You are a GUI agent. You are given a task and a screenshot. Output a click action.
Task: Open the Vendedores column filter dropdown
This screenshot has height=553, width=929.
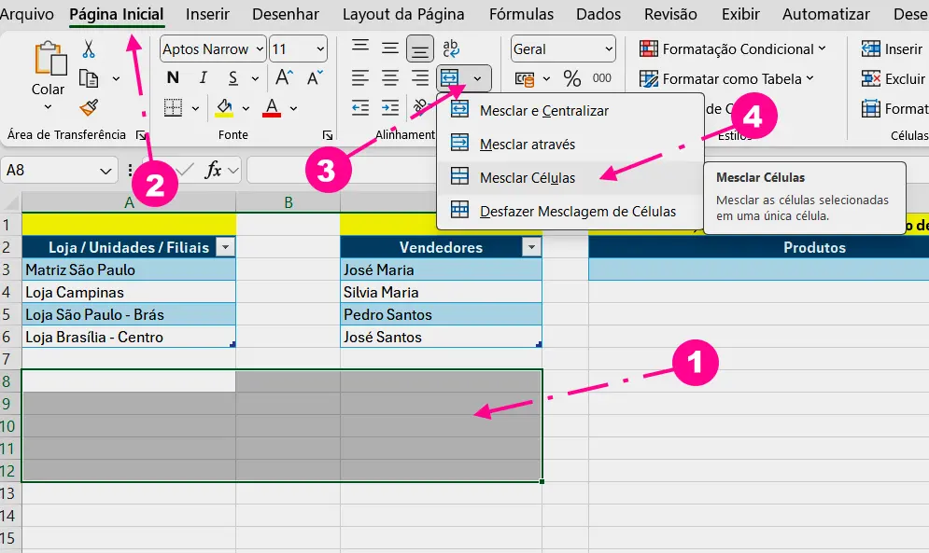pos(531,247)
